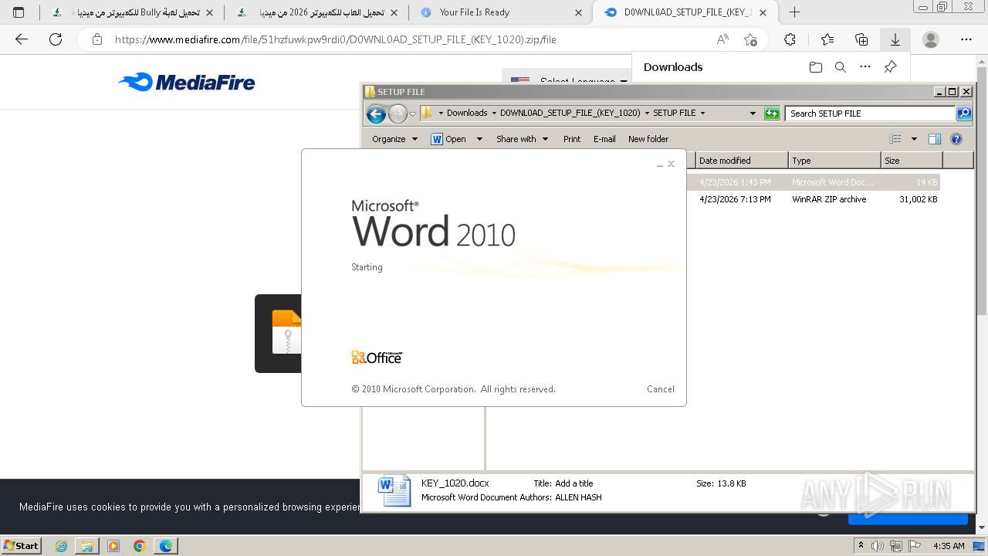The height and width of the screenshot is (556, 988).
Task: Open downloads folder icon in Downloads panel
Action: point(816,67)
